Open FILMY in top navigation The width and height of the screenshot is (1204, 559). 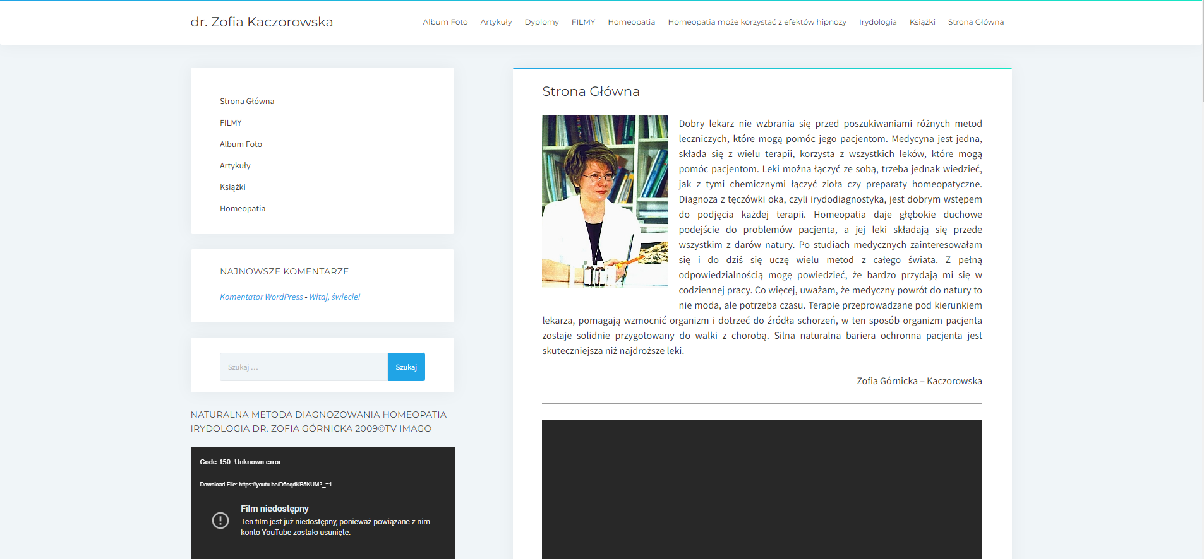click(x=583, y=22)
